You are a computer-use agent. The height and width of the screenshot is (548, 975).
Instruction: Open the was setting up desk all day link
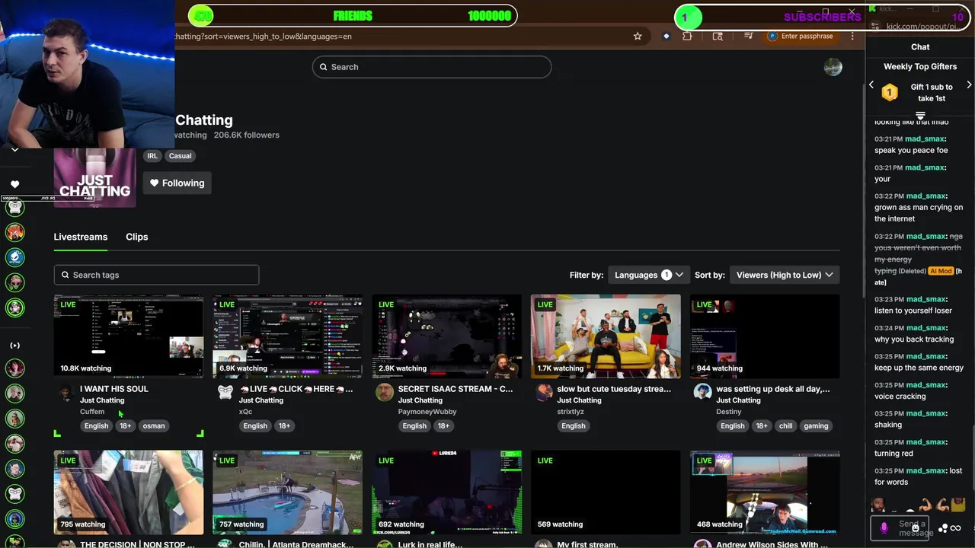coord(773,389)
